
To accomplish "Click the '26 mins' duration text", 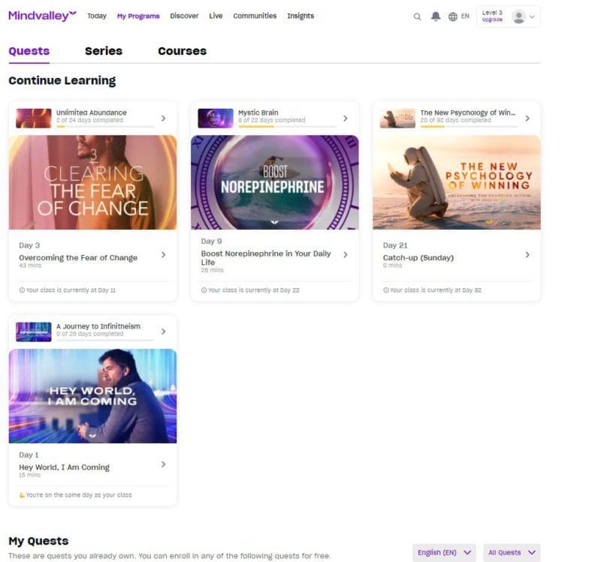I will [x=213, y=270].
